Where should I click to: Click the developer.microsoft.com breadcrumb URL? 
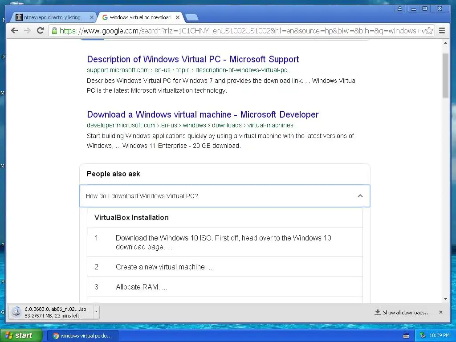click(x=190, y=125)
